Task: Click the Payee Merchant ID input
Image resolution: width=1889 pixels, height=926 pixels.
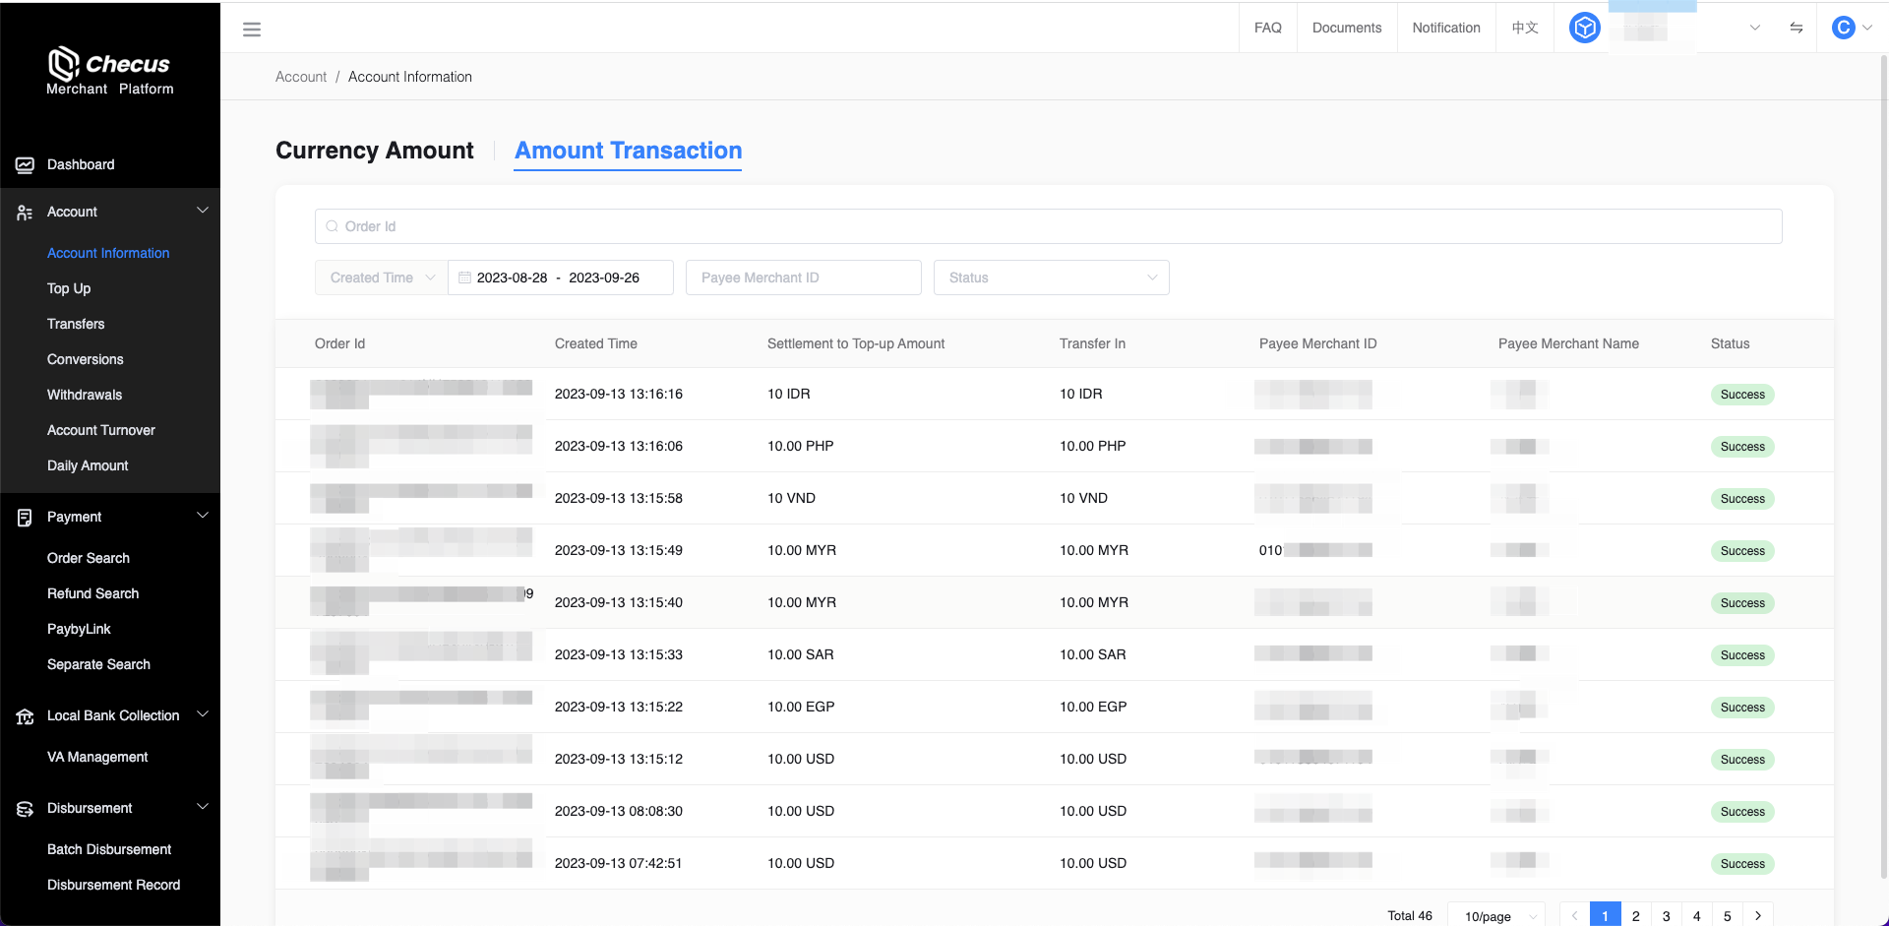Action: coord(803,278)
